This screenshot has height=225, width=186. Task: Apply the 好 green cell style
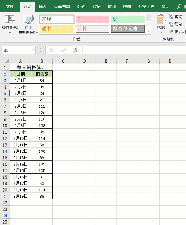click(128, 19)
